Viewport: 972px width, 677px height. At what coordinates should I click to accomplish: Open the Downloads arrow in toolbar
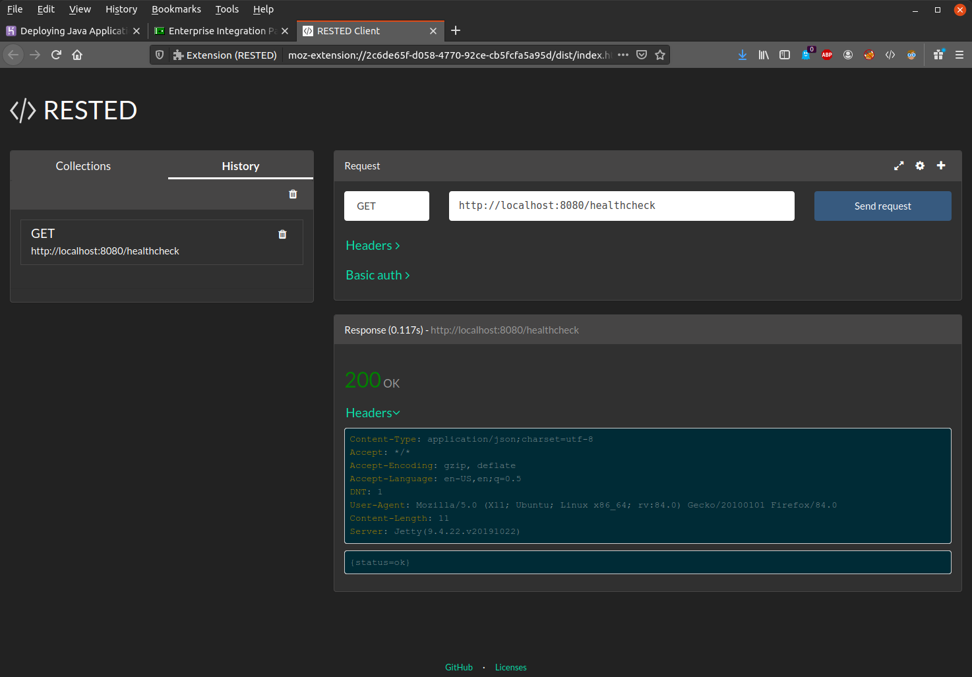tap(743, 55)
